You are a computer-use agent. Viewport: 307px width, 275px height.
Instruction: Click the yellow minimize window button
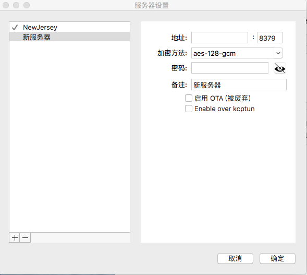(16, 5)
